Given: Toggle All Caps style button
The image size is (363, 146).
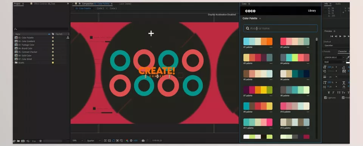Looking at the screenshot, I should (x=339, y=92).
